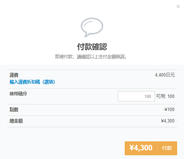
Task: Click the 運費 label
Action: tap(14, 75)
